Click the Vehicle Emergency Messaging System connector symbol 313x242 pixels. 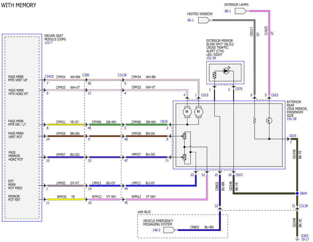coord(169,230)
